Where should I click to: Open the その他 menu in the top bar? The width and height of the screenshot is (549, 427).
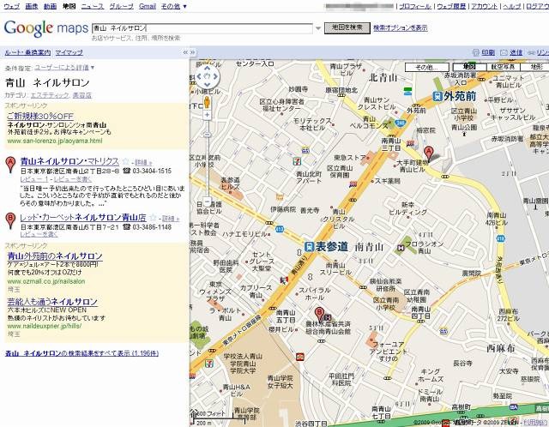pos(173,6)
